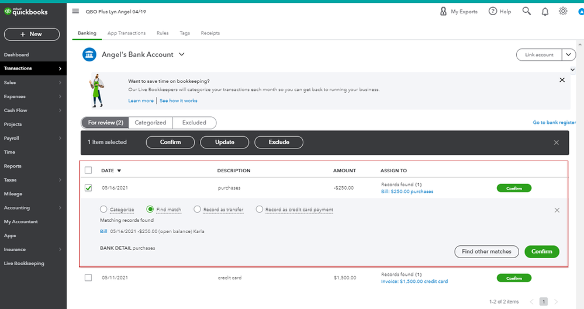584x309 pixels.
Task: Go to bank register link
Action: point(554,123)
